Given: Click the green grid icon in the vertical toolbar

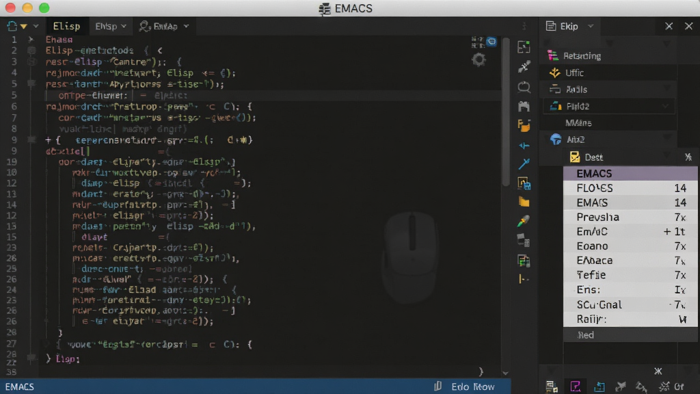Looking at the screenshot, I should [524, 261].
